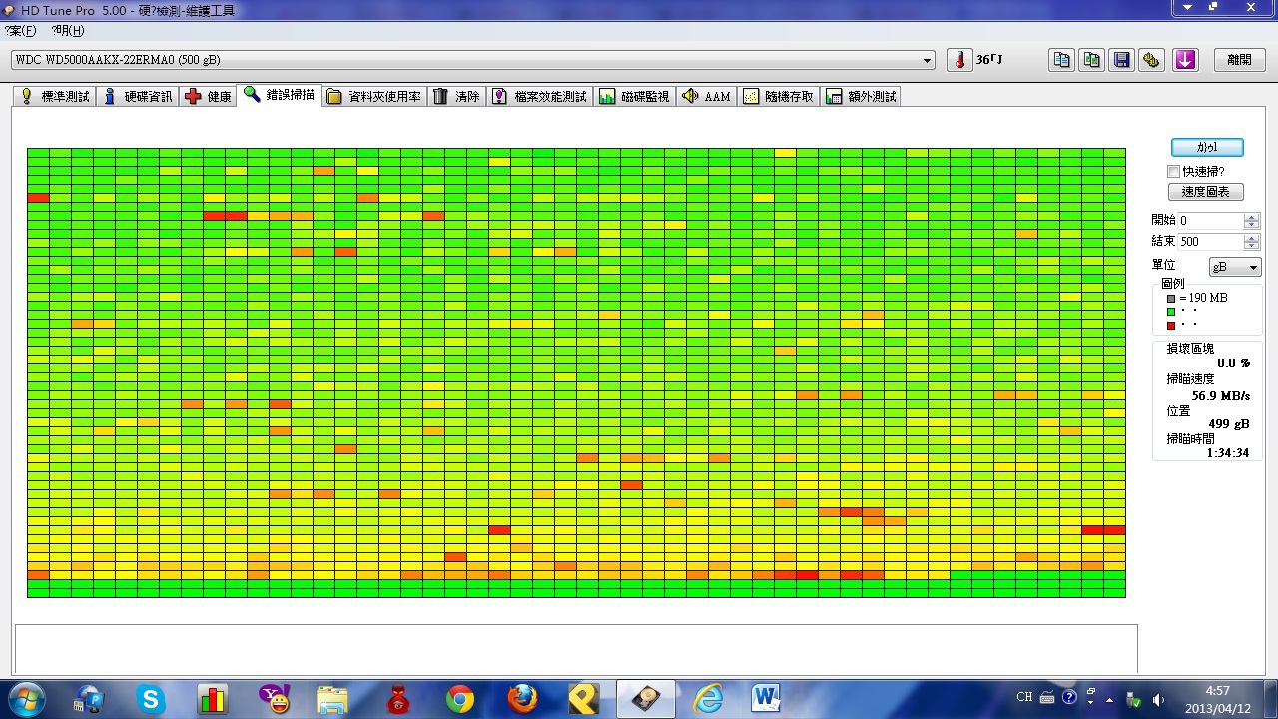Open the AAM tab
The image size is (1278, 719).
pyautogui.click(x=706, y=97)
